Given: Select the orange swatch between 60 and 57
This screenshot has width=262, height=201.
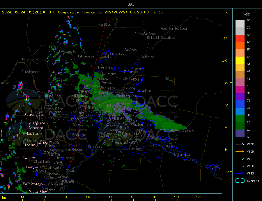Looking at the screenshot, I should (240, 46).
